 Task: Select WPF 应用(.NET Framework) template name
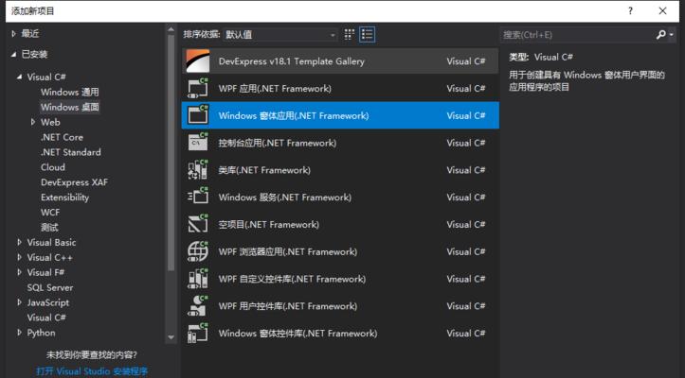(x=275, y=88)
